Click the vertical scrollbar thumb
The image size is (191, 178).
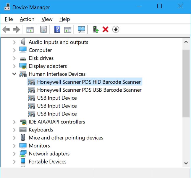(186, 83)
